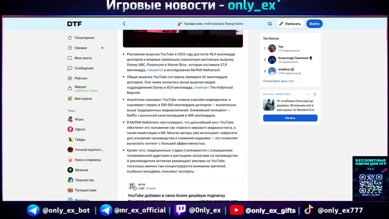The image size is (389, 219).
Task: Open the Александр Синичкин blog name
Action: point(293,58)
